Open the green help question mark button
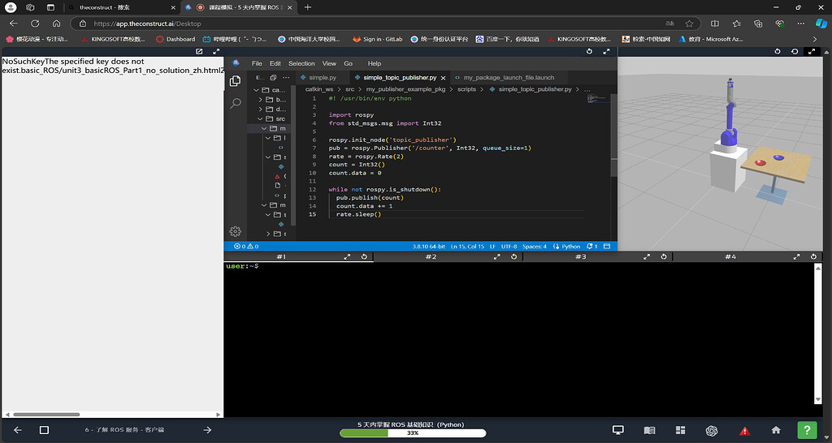Screen dimensions: 832x443 (805, 430)
